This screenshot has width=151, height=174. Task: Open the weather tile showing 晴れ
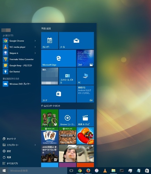(x=50, y=76)
